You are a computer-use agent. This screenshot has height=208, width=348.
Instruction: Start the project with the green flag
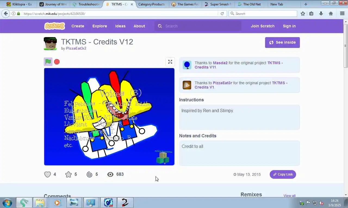pos(48,62)
